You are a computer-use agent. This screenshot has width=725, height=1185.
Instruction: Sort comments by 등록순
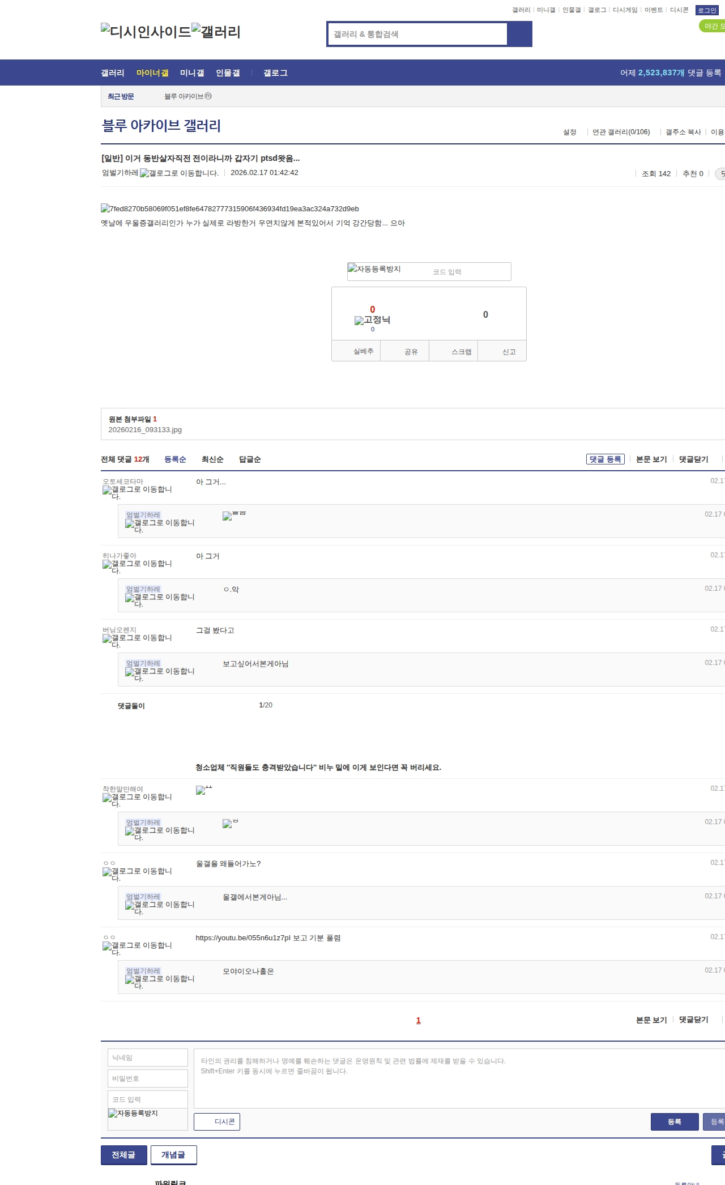pyautogui.click(x=175, y=459)
